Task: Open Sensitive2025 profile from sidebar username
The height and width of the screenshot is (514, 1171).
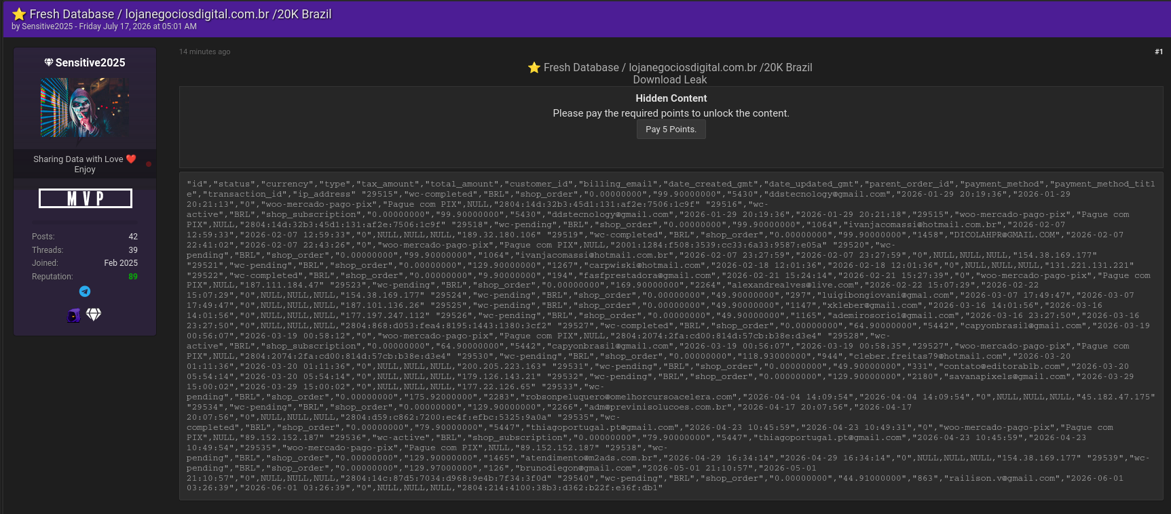Action: tap(90, 62)
